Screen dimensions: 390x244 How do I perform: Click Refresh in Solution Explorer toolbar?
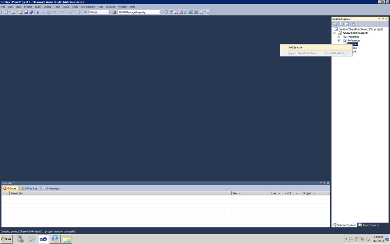(347, 24)
